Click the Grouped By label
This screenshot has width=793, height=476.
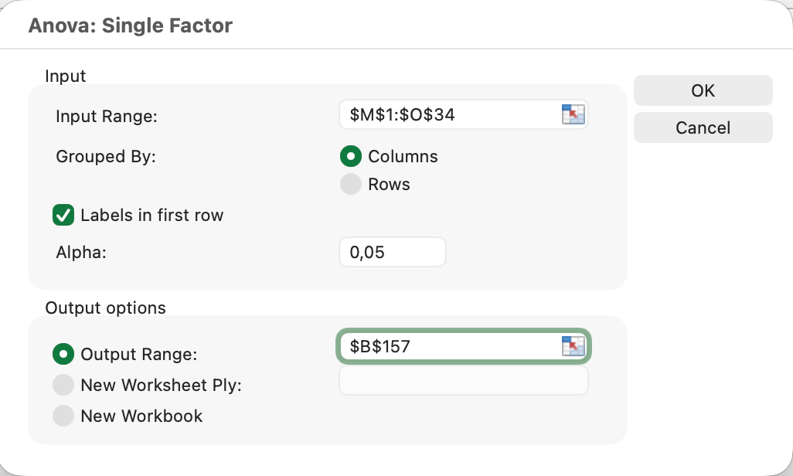pos(106,156)
